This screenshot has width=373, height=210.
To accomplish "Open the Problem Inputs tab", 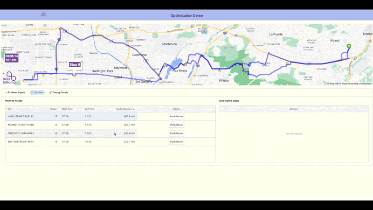I will click(x=15, y=92).
